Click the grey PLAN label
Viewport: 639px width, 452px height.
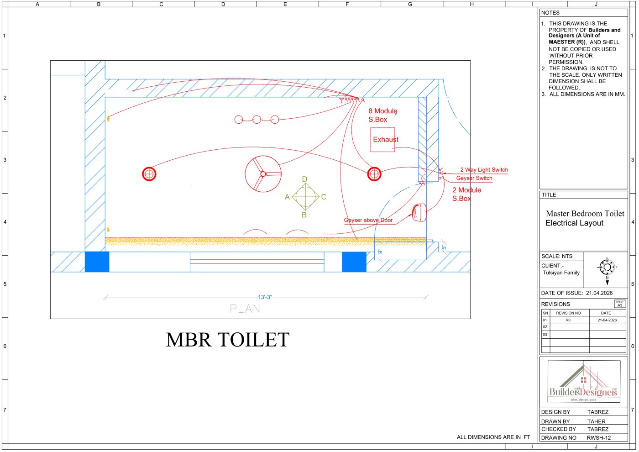tap(245, 309)
